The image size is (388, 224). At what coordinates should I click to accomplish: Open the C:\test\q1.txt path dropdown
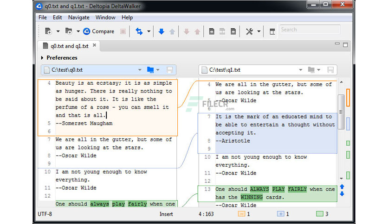coord(300,70)
